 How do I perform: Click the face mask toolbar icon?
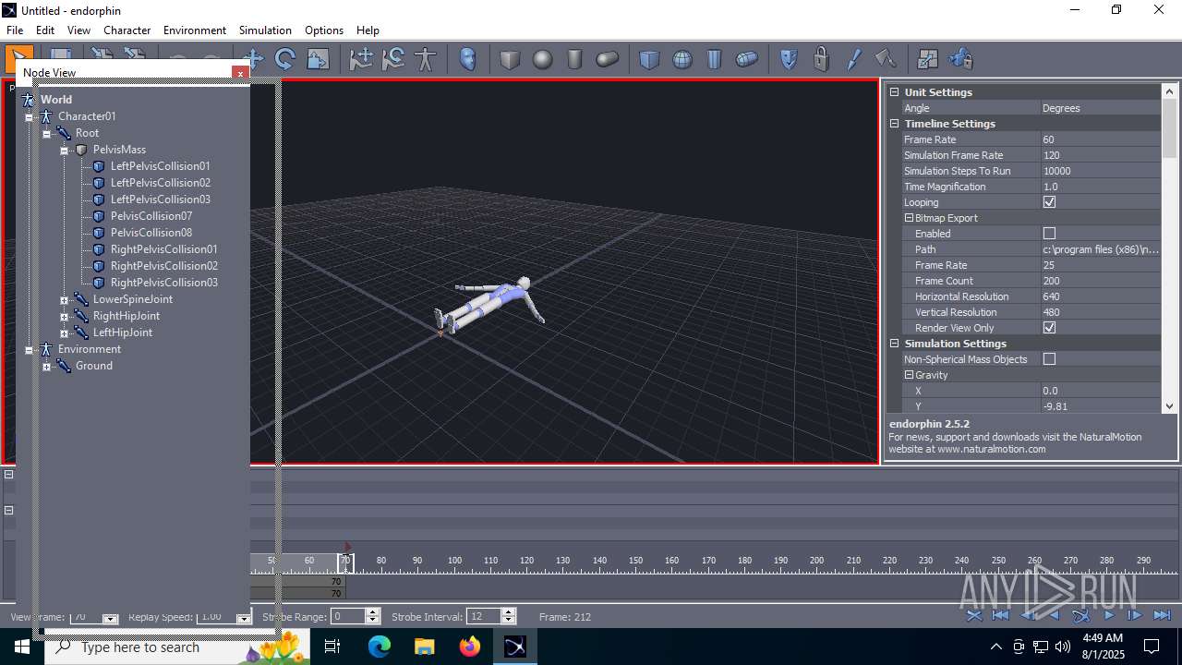coord(468,59)
